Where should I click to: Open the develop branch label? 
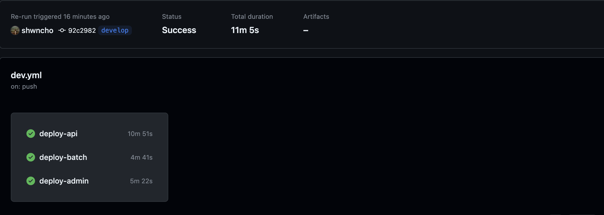click(115, 30)
